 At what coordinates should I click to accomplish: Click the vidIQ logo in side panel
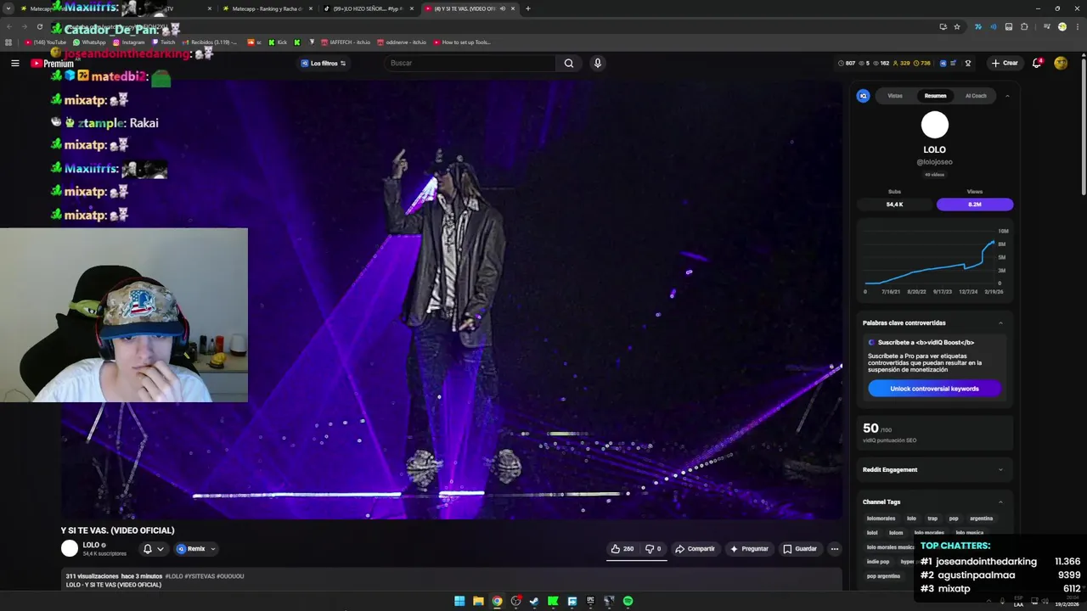[x=863, y=96]
